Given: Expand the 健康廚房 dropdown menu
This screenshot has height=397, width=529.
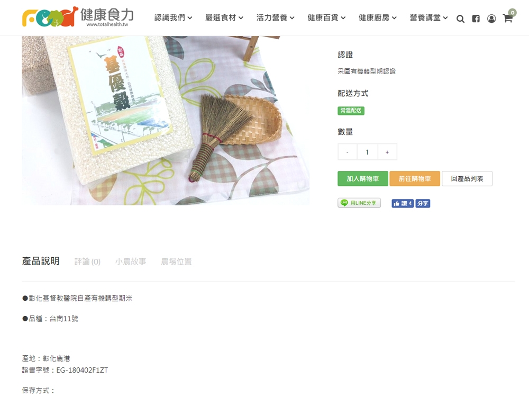Looking at the screenshot, I should pos(378,17).
